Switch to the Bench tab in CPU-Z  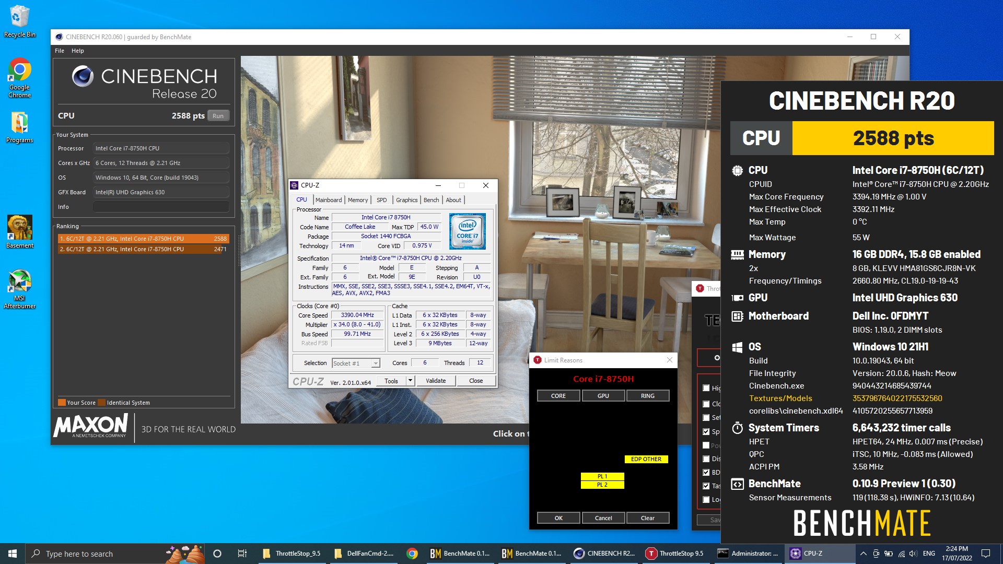(431, 200)
